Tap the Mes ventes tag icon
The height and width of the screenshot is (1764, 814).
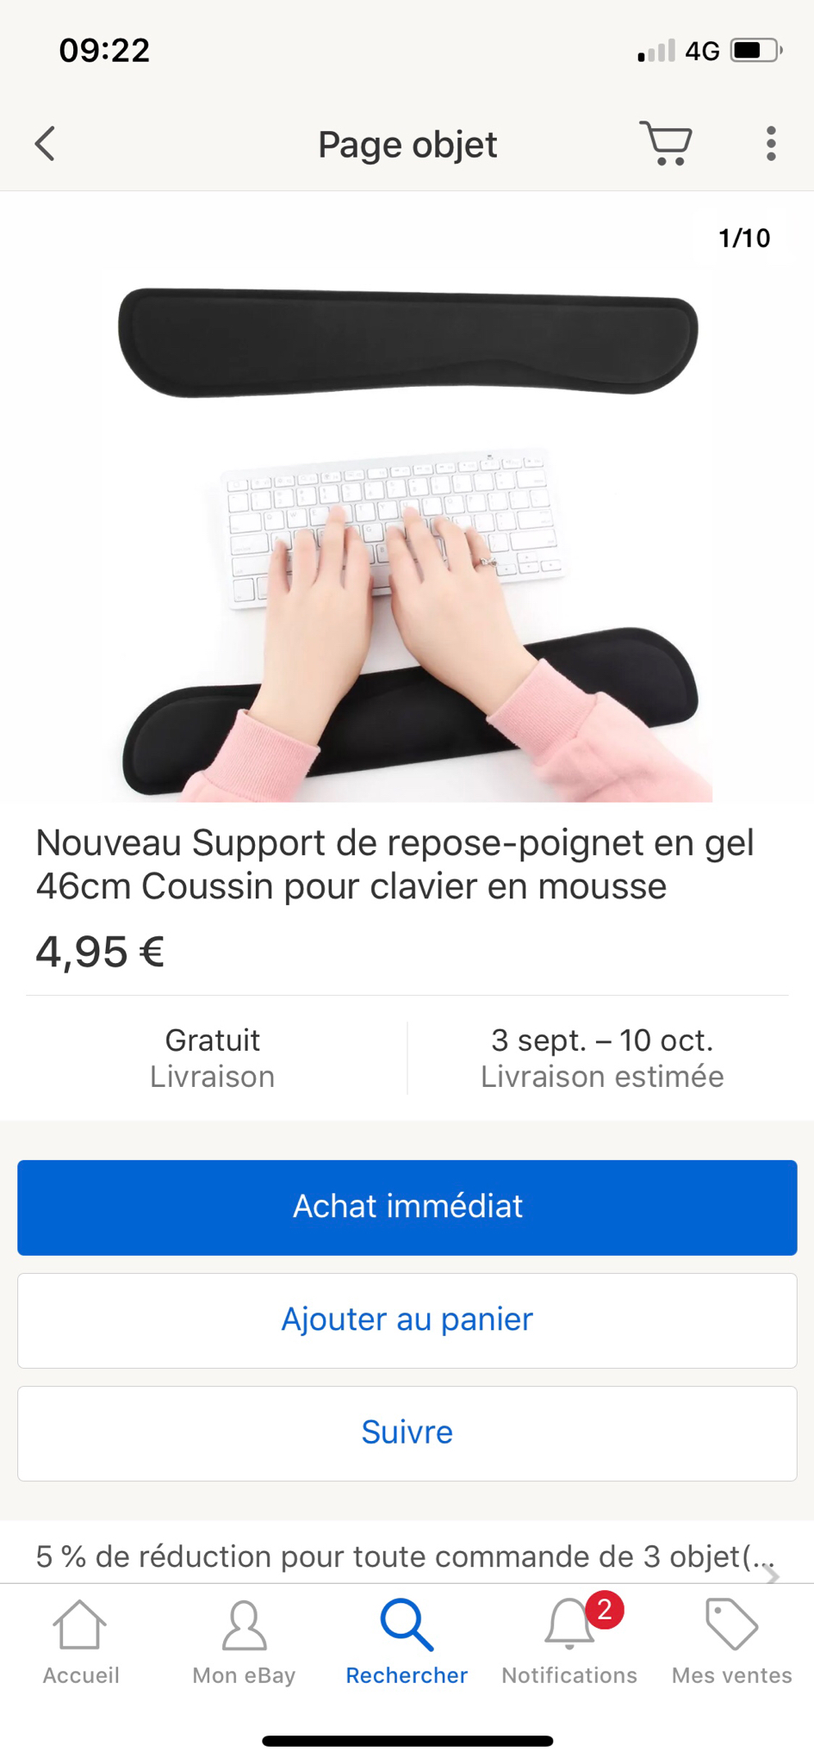pyautogui.click(x=731, y=1624)
